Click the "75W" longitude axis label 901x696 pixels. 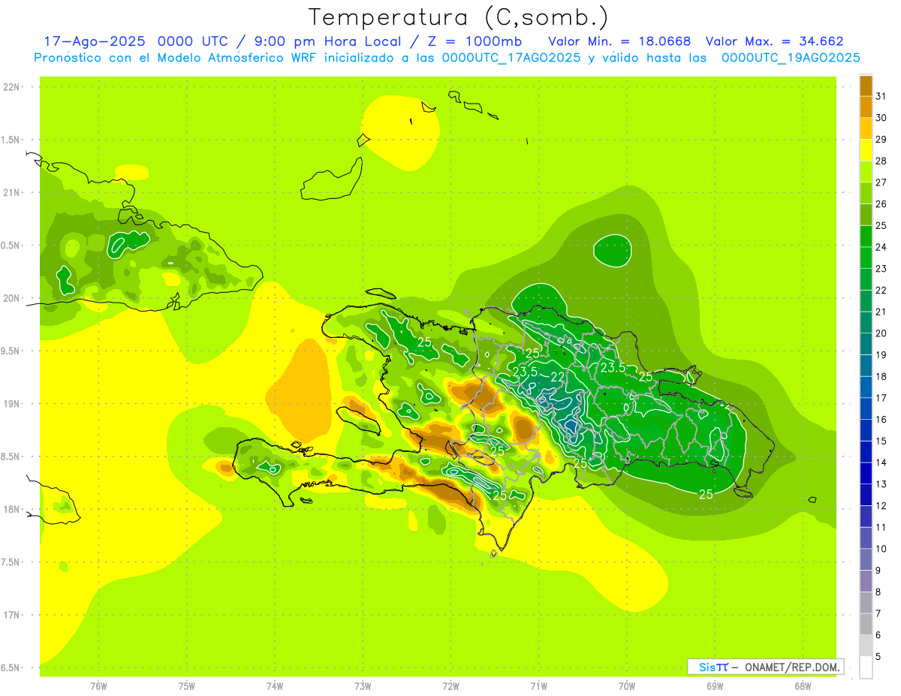coord(186,686)
